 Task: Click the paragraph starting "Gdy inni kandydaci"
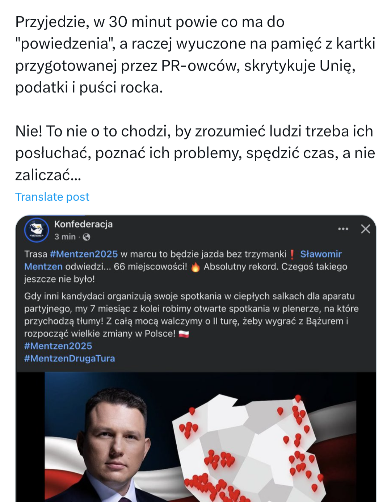191,315
